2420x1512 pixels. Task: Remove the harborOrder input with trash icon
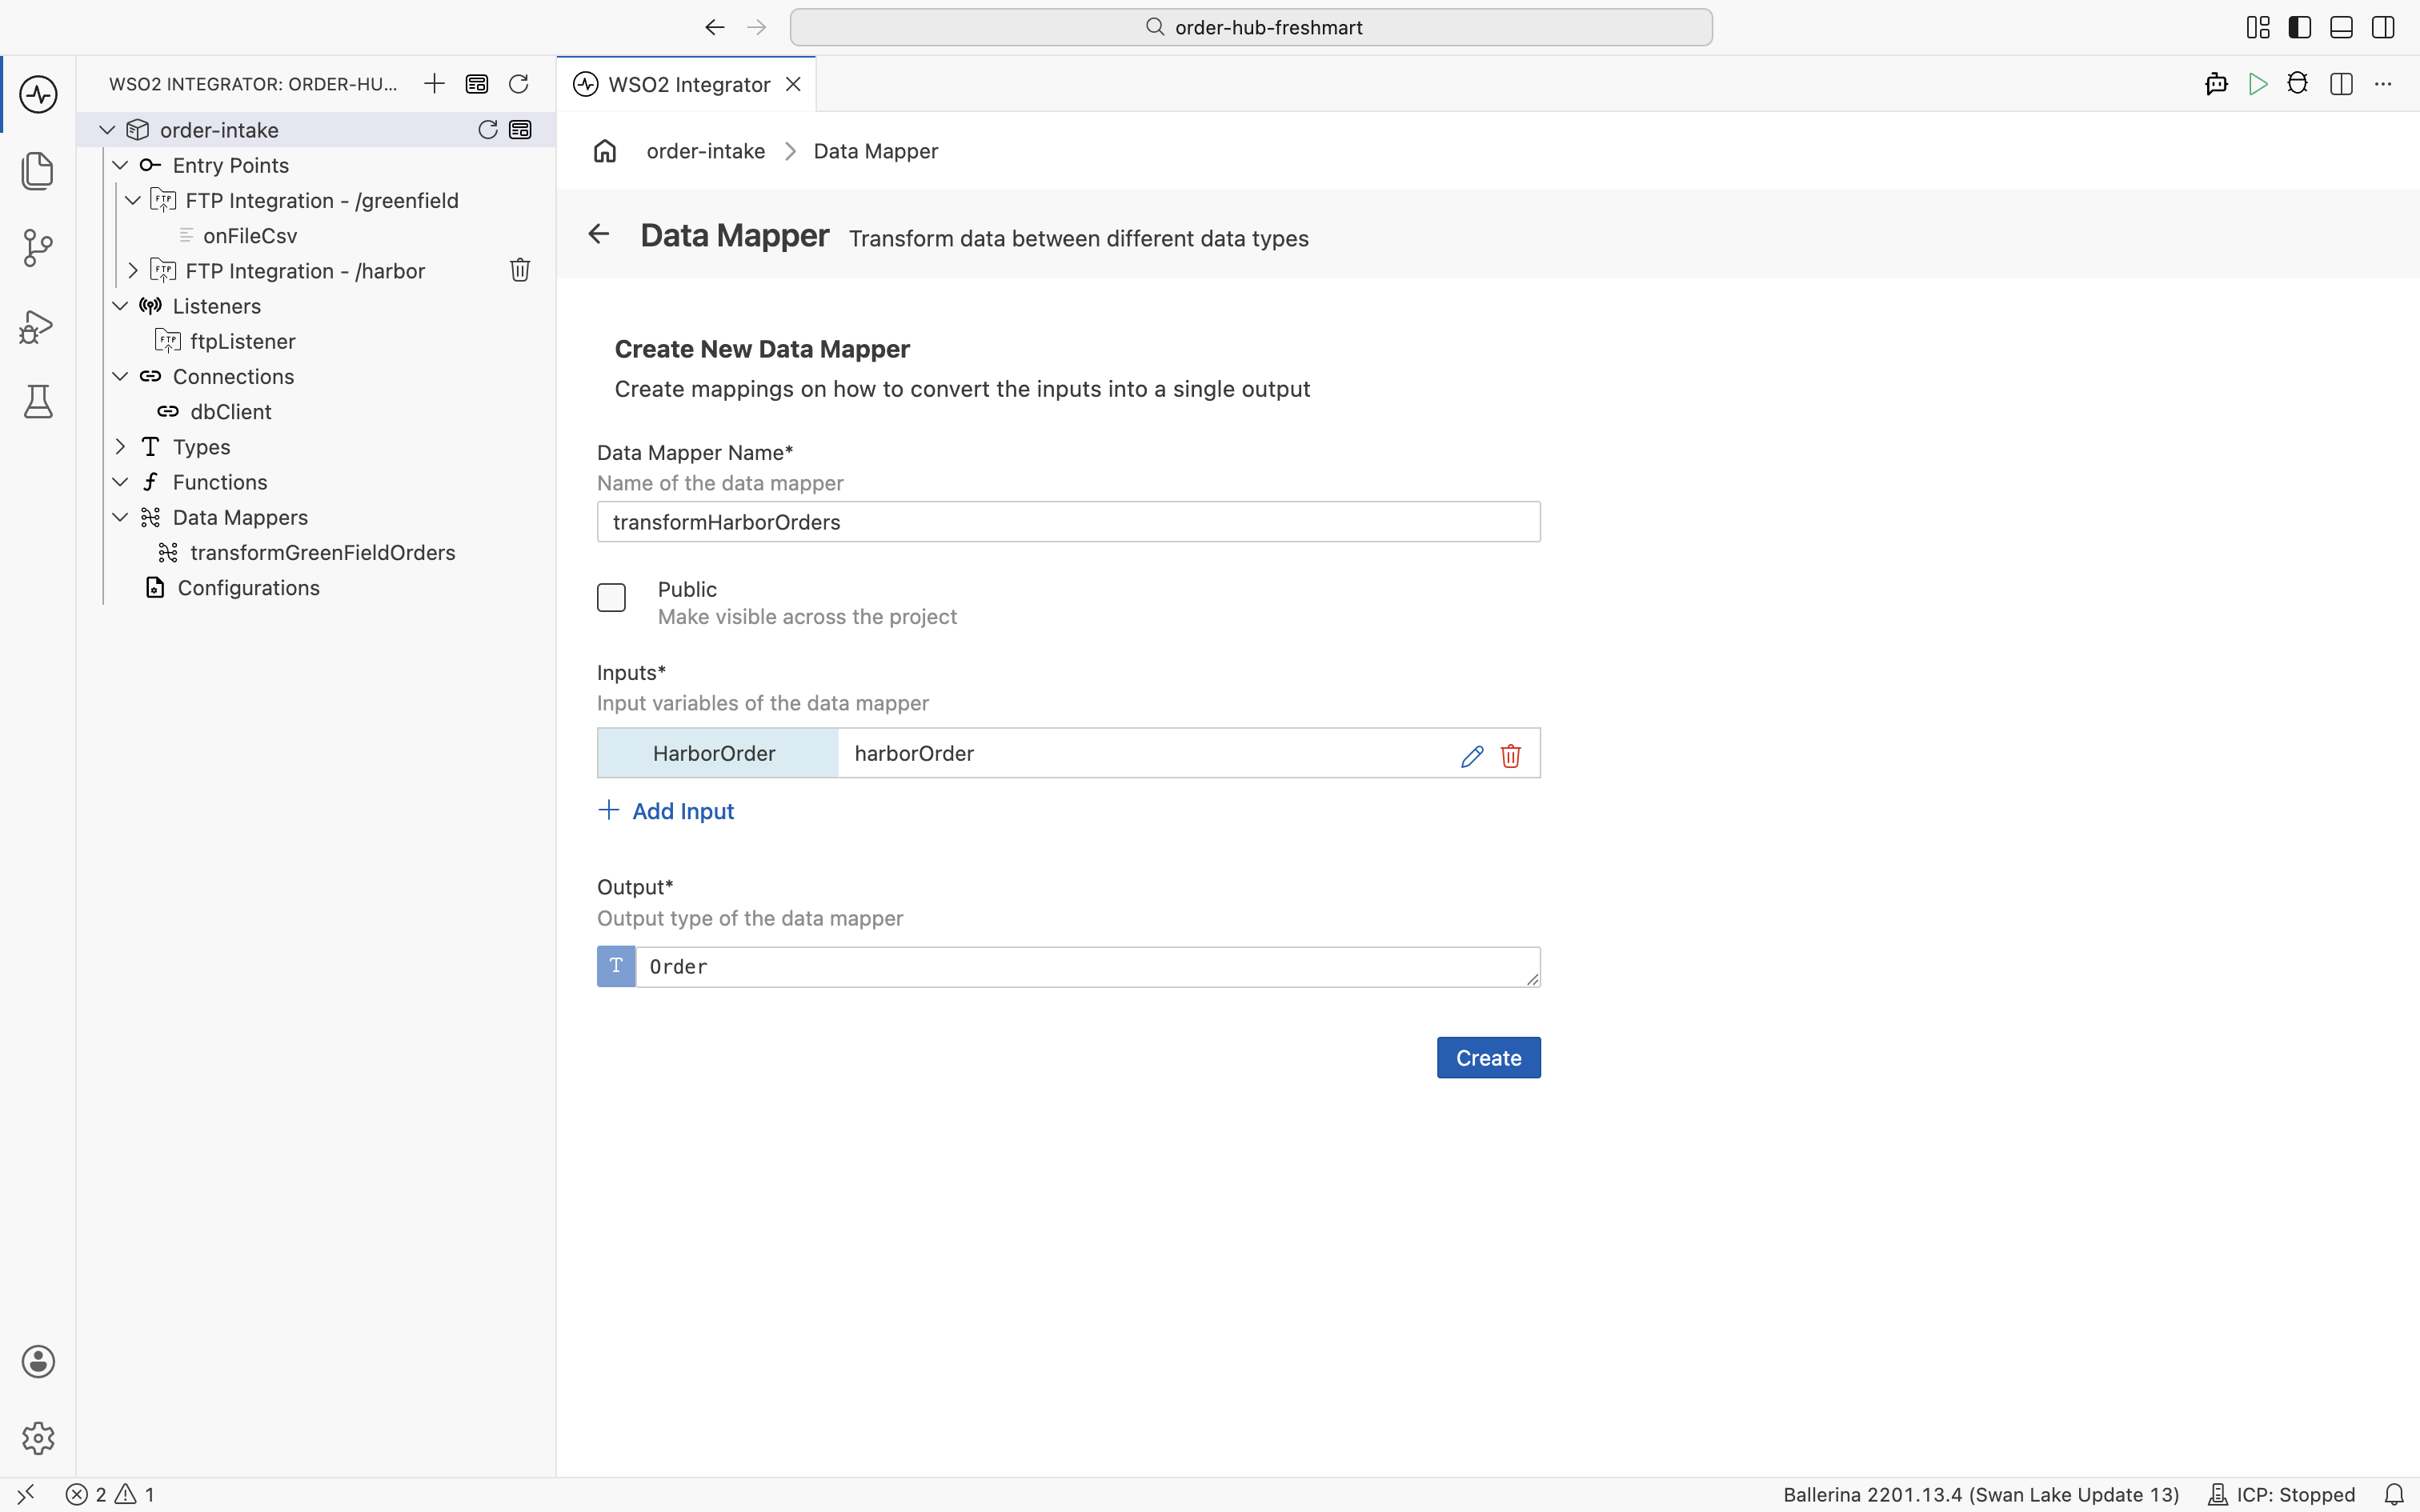point(1511,755)
